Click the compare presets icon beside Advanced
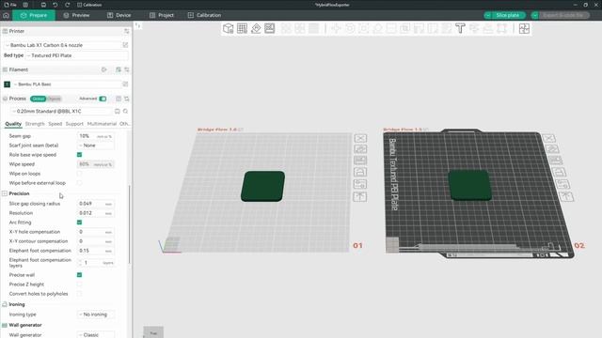This screenshot has height=338, width=602. pyautogui.click(x=119, y=99)
